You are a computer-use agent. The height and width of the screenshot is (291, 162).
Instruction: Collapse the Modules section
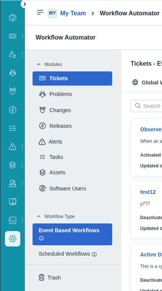(x=39, y=64)
